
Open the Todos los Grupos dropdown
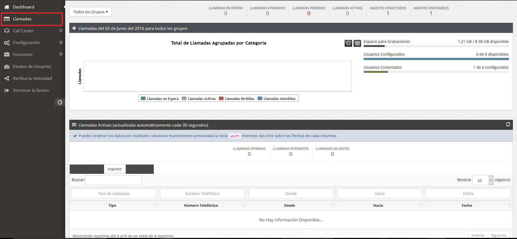point(90,12)
